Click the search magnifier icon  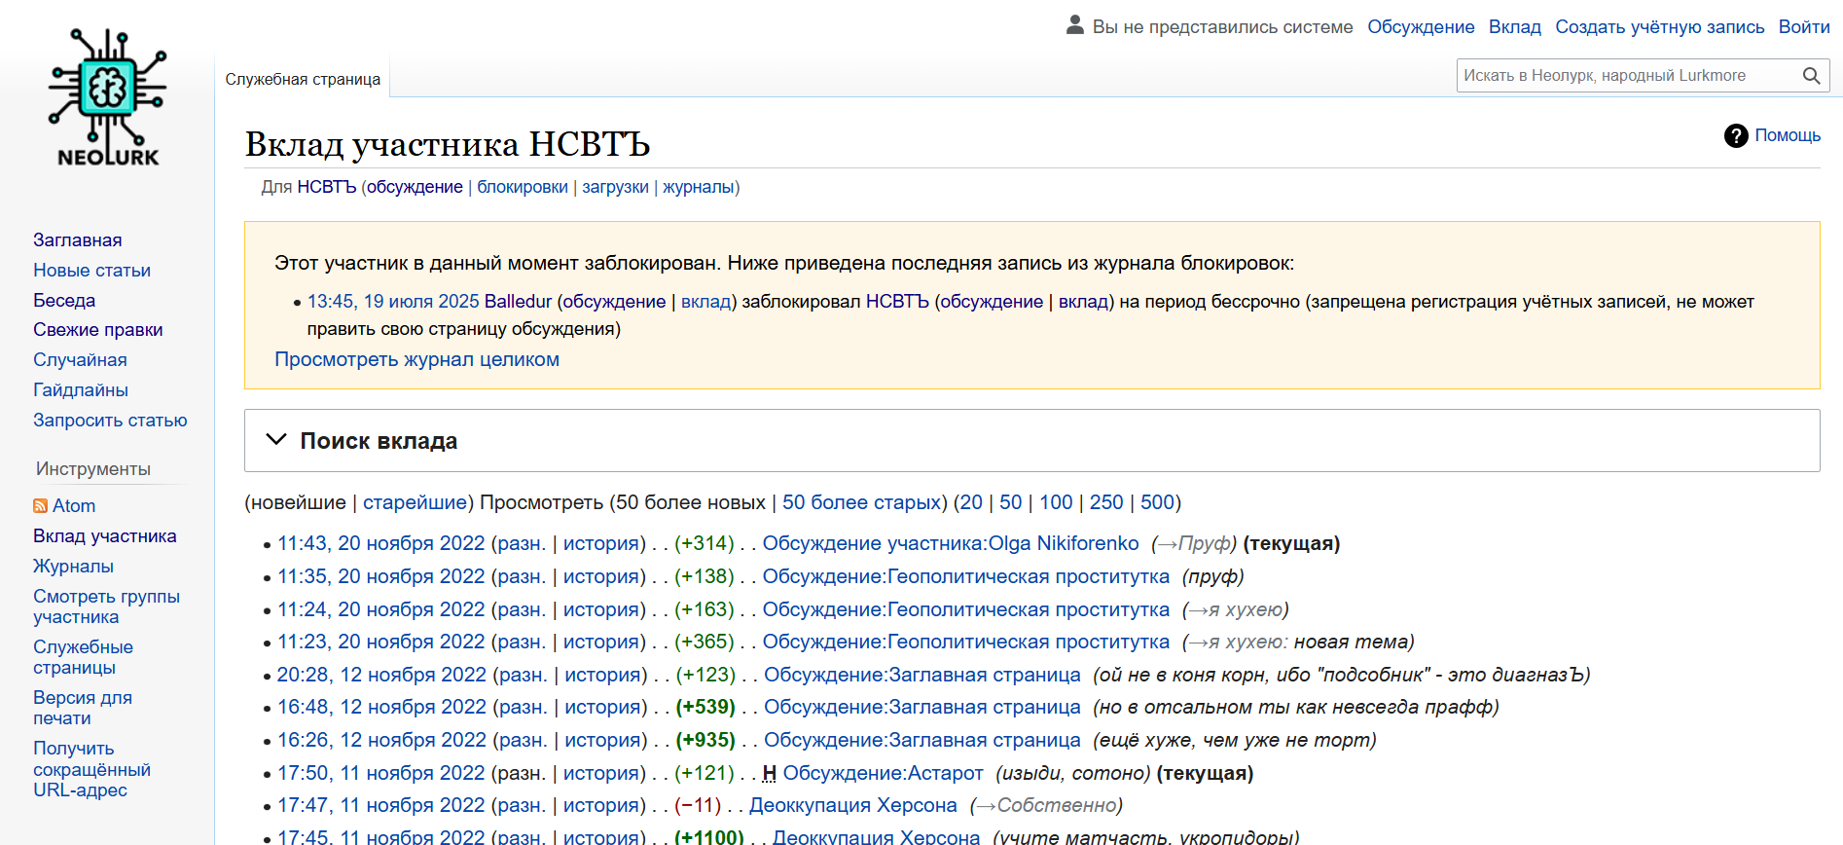pos(1811,76)
